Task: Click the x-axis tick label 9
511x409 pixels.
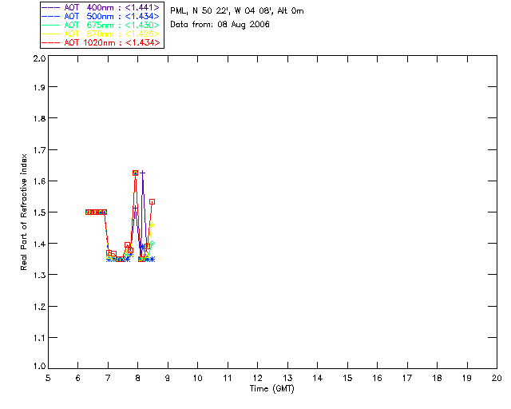Action: click(x=168, y=378)
